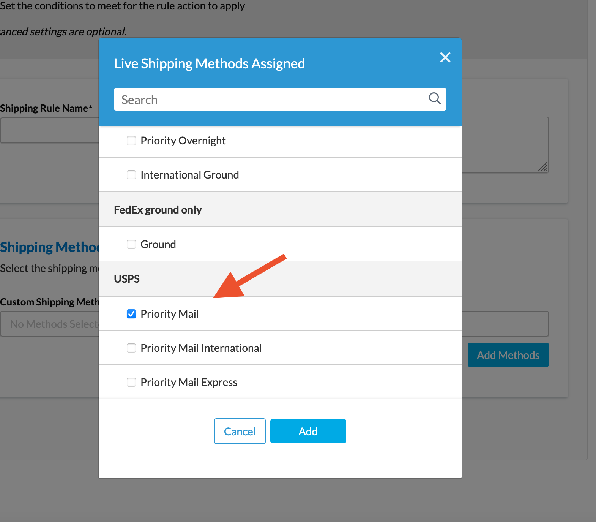Click the Shipping Rule Name input field
Screen dimensions: 596x522
tap(49, 130)
